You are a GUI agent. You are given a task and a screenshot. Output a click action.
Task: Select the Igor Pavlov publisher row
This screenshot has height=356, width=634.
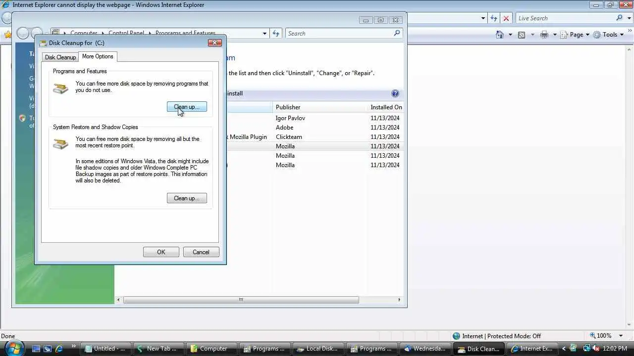click(290, 118)
